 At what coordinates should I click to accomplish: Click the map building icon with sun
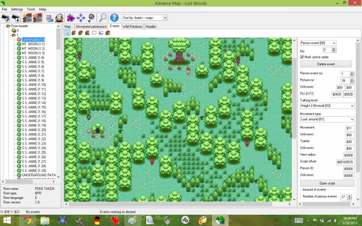pos(27,18)
